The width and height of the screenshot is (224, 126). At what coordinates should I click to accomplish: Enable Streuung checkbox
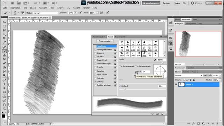95,53
